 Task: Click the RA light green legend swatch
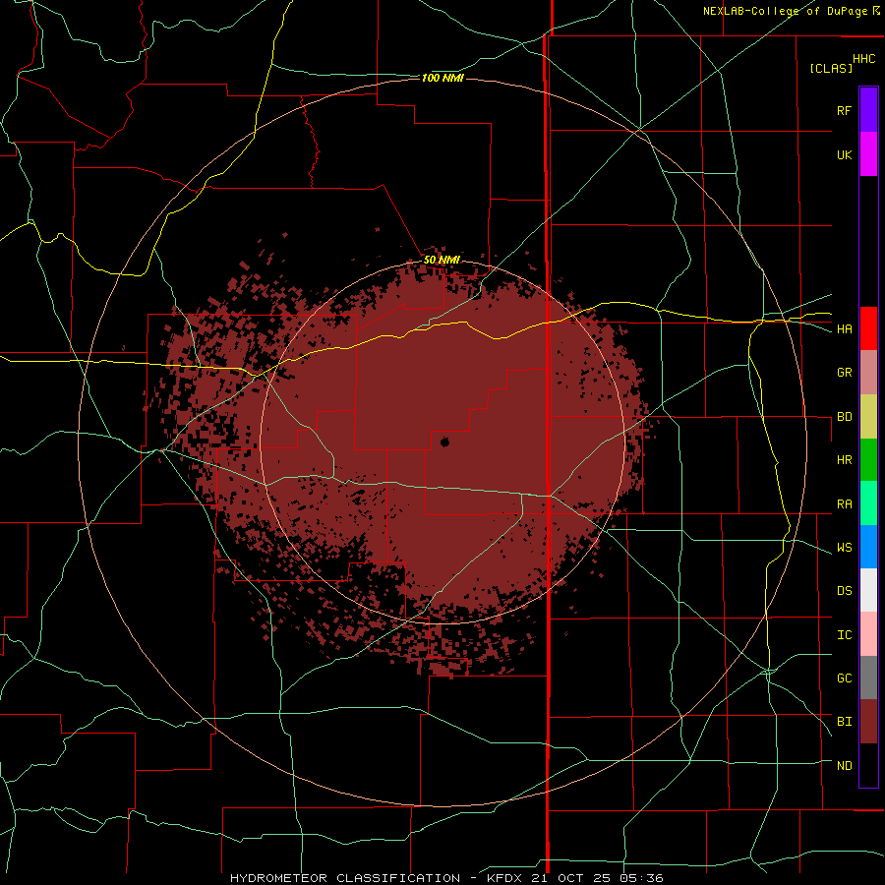click(868, 503)
